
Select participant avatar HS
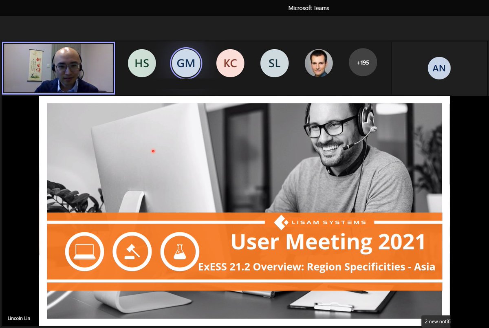pyautogui.click(x=142, y=63)
